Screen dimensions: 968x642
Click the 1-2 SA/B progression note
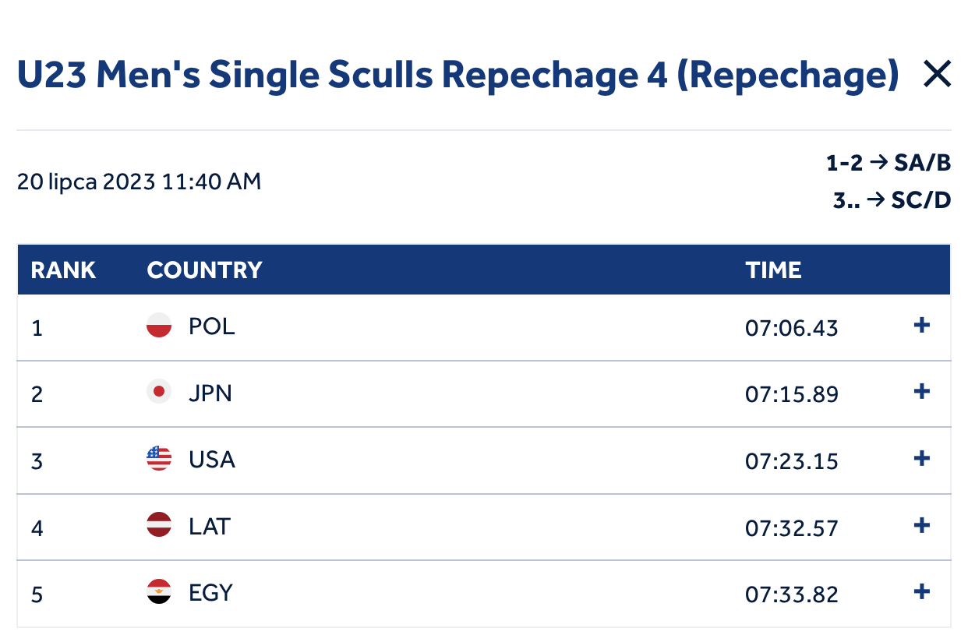889,164
